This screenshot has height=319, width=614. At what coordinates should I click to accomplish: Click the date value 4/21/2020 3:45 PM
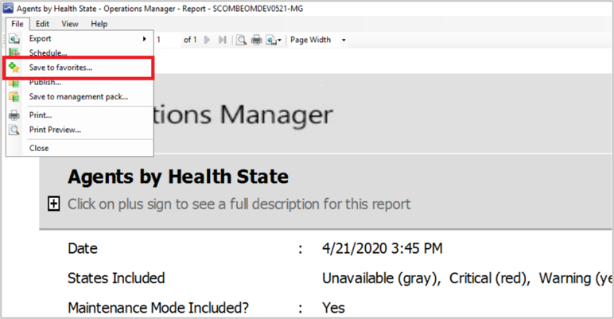[x=383, y=248]
